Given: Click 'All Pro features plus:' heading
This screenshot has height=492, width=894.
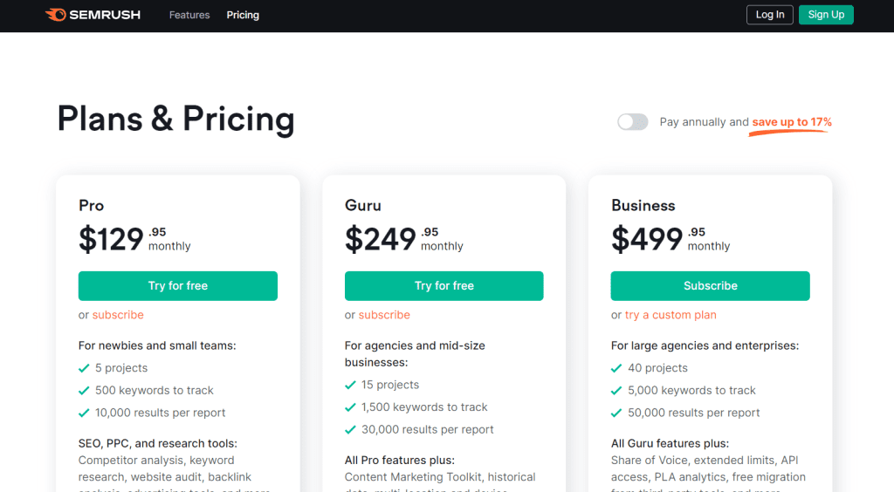Looking at the screenshot, I should (x=400, y=460).
